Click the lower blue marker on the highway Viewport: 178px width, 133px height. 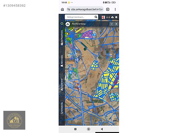79,87
